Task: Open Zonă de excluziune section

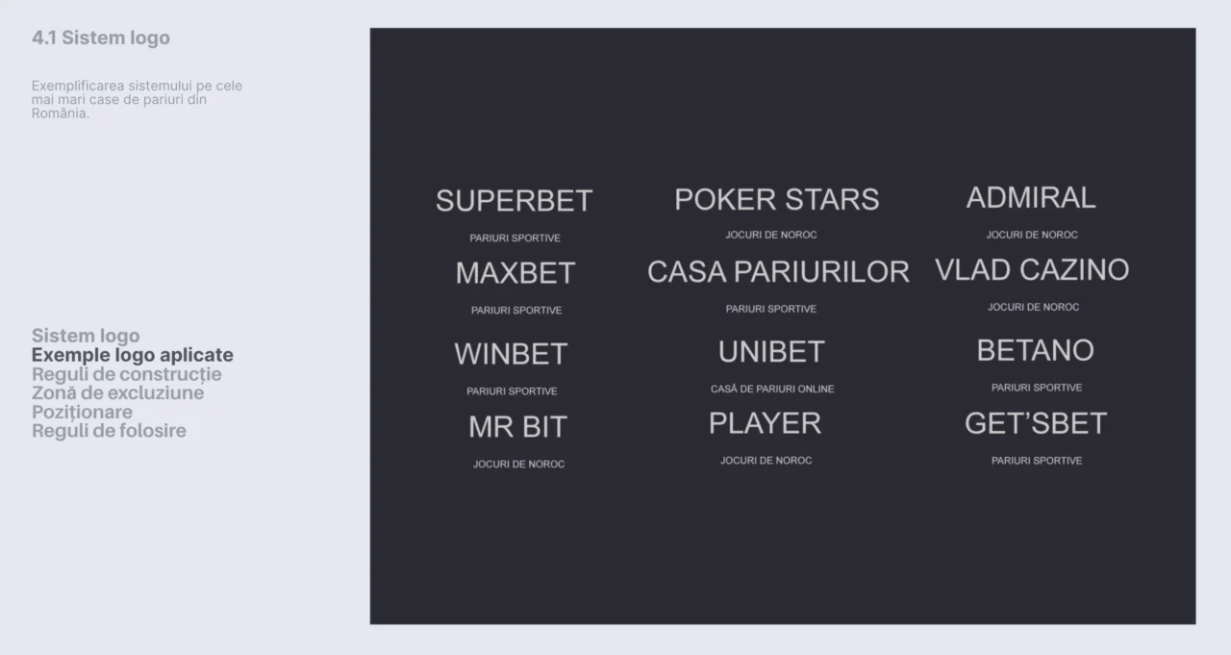Action: click(117, 392)
